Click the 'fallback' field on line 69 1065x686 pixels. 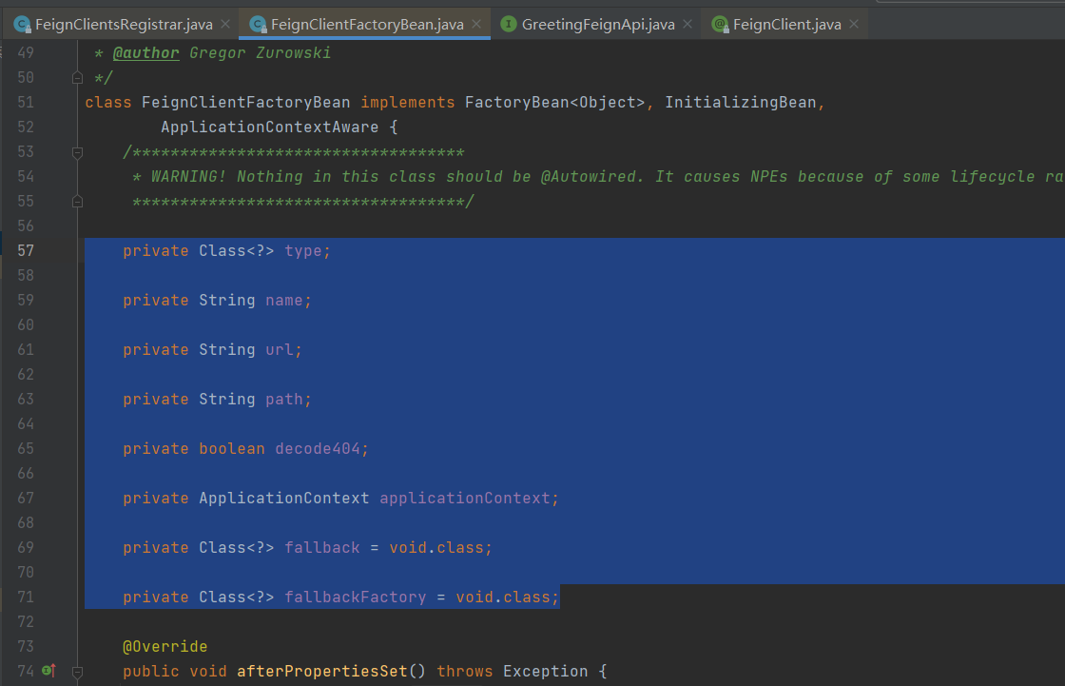pos(322,548)
